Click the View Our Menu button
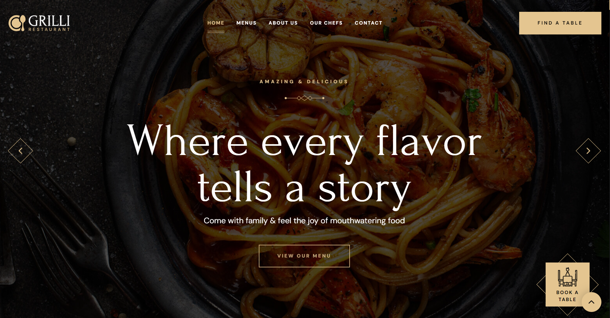 (304, 256)
